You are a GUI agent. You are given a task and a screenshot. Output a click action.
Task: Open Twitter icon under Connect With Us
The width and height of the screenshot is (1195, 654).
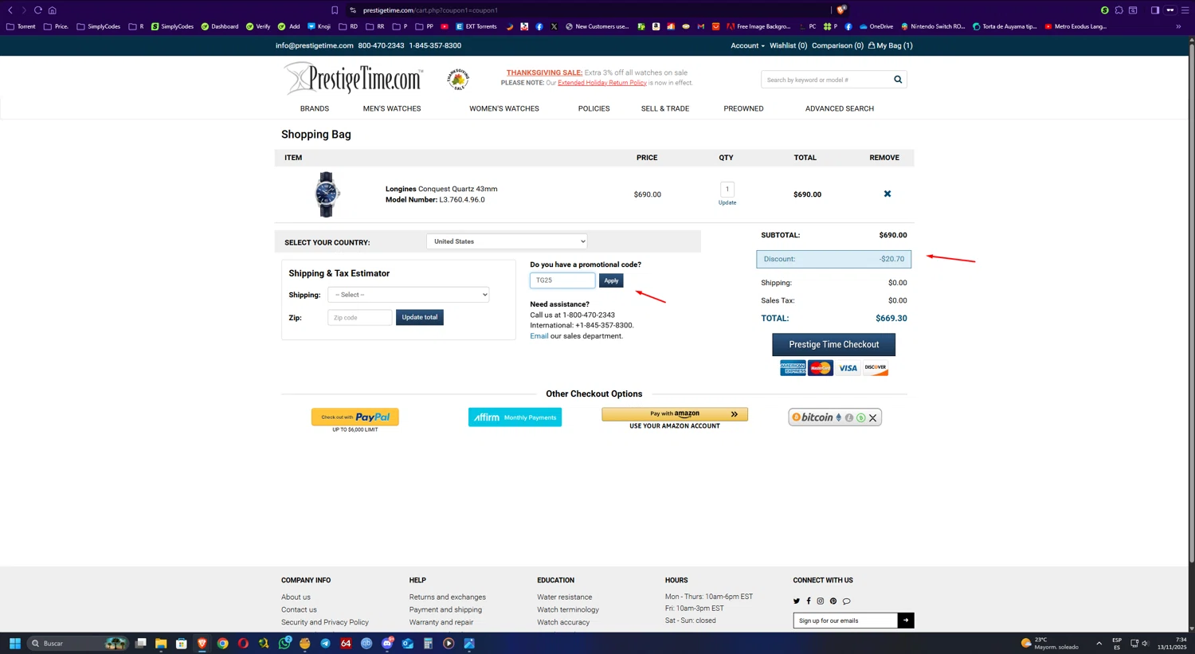797,601
